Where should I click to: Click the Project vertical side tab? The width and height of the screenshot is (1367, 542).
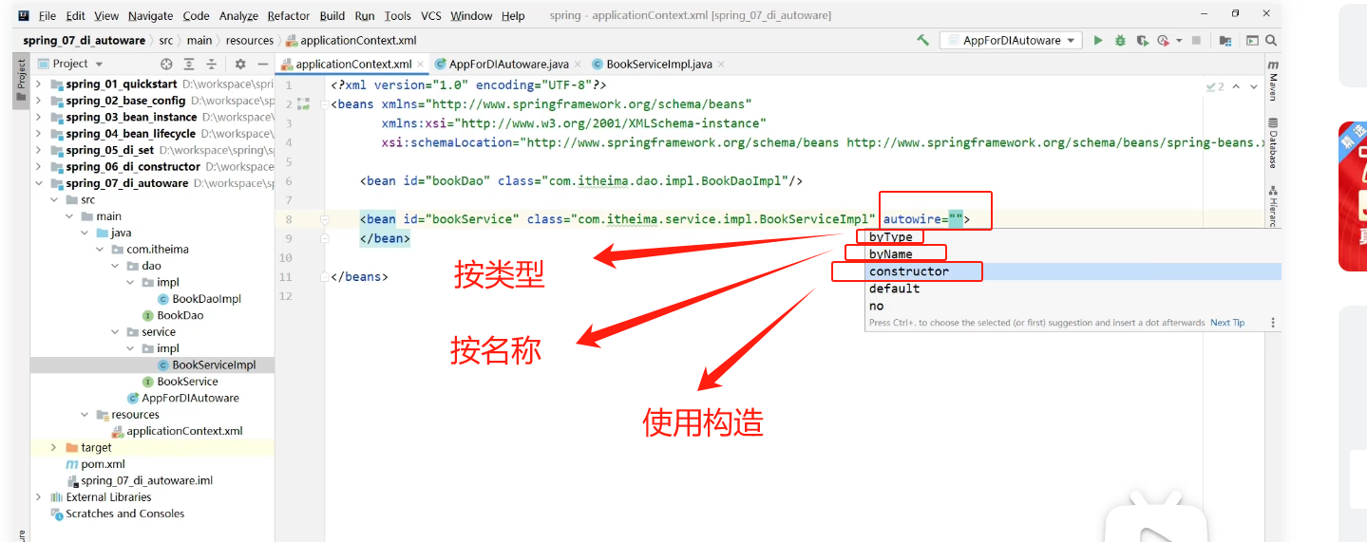tap(20, 83)
